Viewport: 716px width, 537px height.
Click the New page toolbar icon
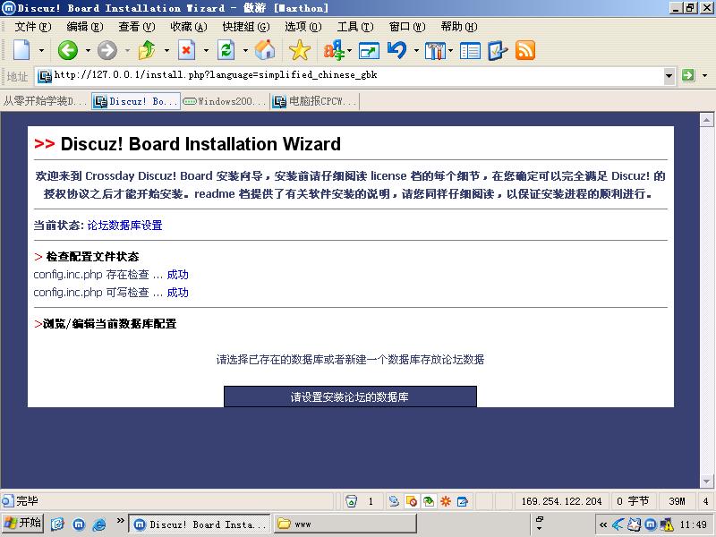21,50
